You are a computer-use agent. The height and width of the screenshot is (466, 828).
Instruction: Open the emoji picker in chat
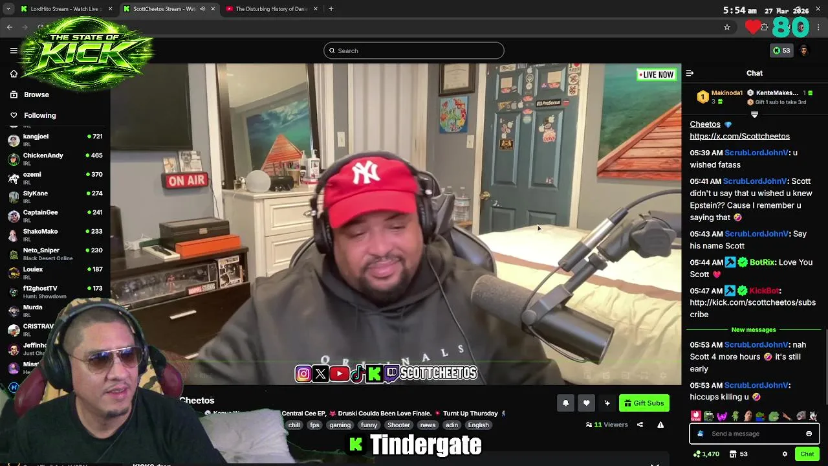tap(809, 434)
